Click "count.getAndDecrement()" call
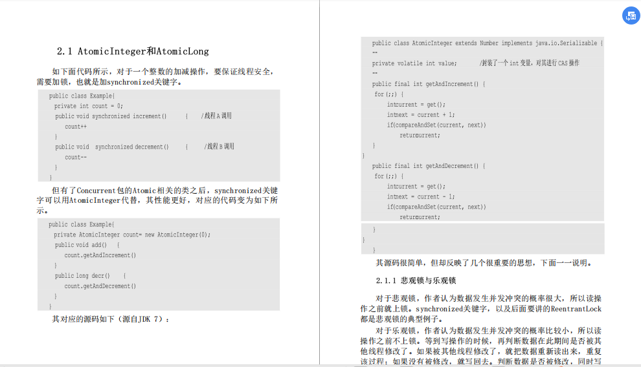641x367 pixels. 100,286
